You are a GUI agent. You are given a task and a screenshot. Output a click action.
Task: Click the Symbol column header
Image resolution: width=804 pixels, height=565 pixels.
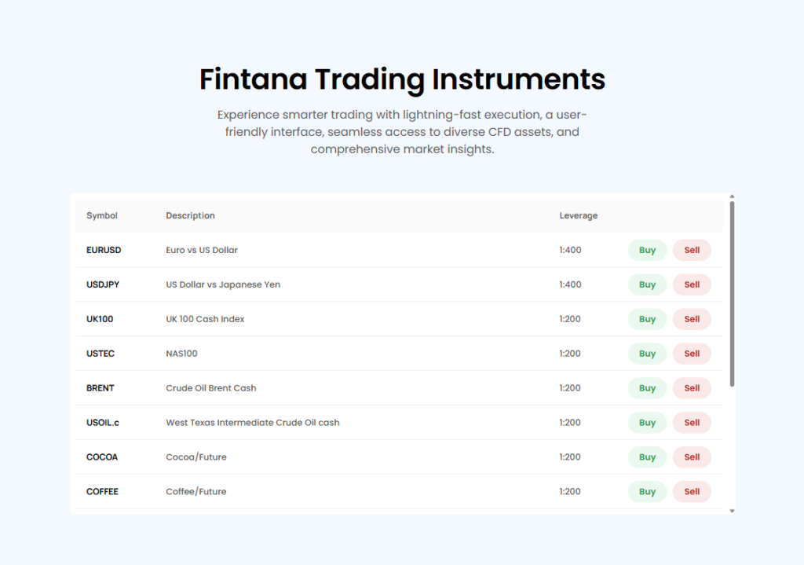coord(100,215)
